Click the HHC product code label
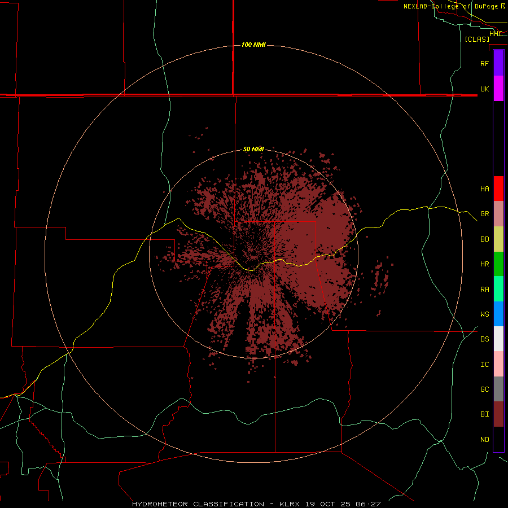Image resolution: width=508 pixels, height=508 pixels. [496, 33]
